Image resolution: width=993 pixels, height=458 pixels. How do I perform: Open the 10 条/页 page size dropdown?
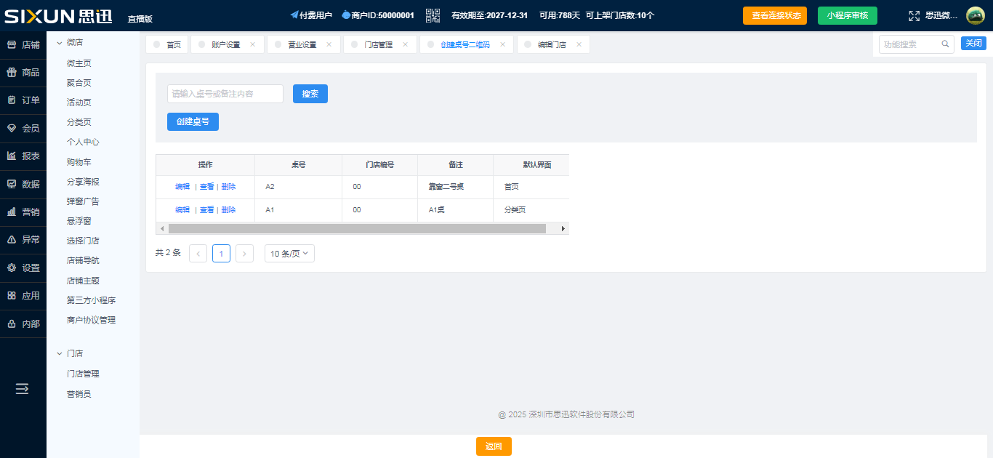coord(289,254)
